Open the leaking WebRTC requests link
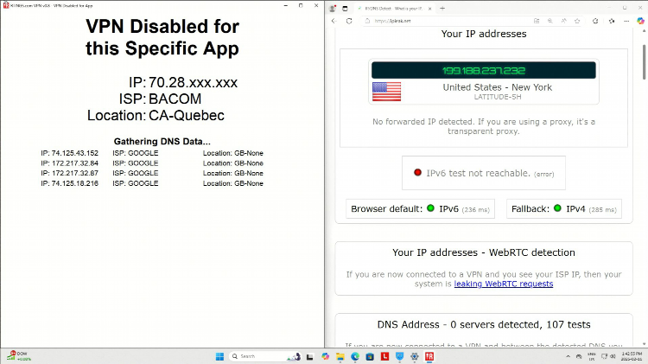 pyautogui.click(x=504, y=284)
